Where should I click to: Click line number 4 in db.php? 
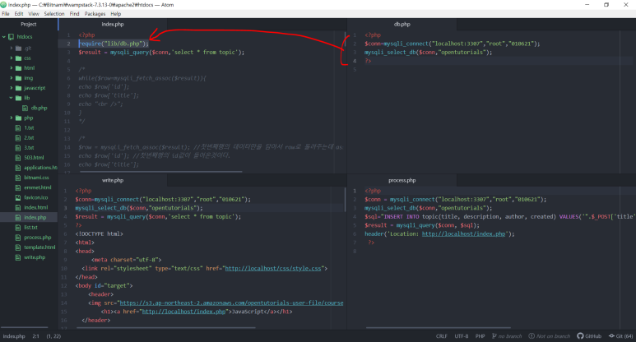click(355, 61)
